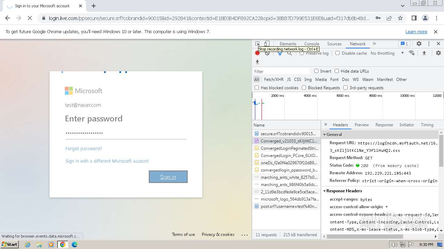Switch to Sources panel

point(334,44)
